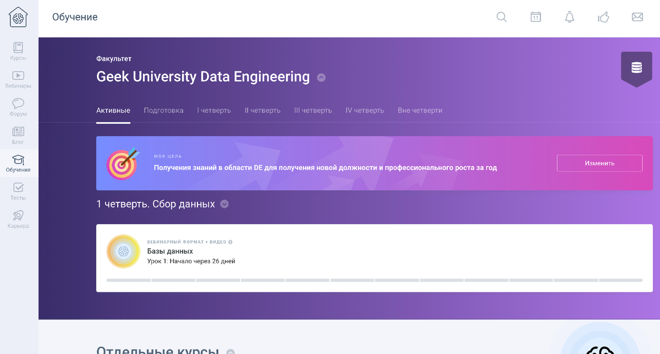Screen dimensions: 660x354
Task: Click the Факультет label
Action: [x=114, y=58]
